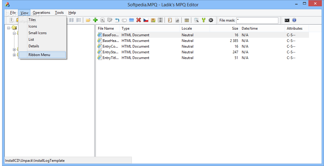This screenshot has width=324, height=166.
Task: Select the EntryCo... file row
Action: pos(202,46)
